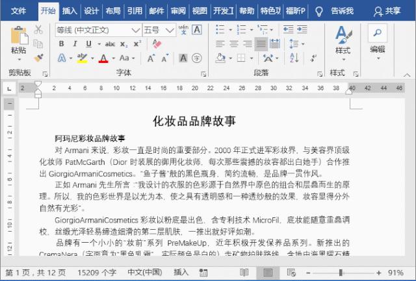416x281 pixels.
Task: Switch to the References tab
Action: [x=135, y=11]
